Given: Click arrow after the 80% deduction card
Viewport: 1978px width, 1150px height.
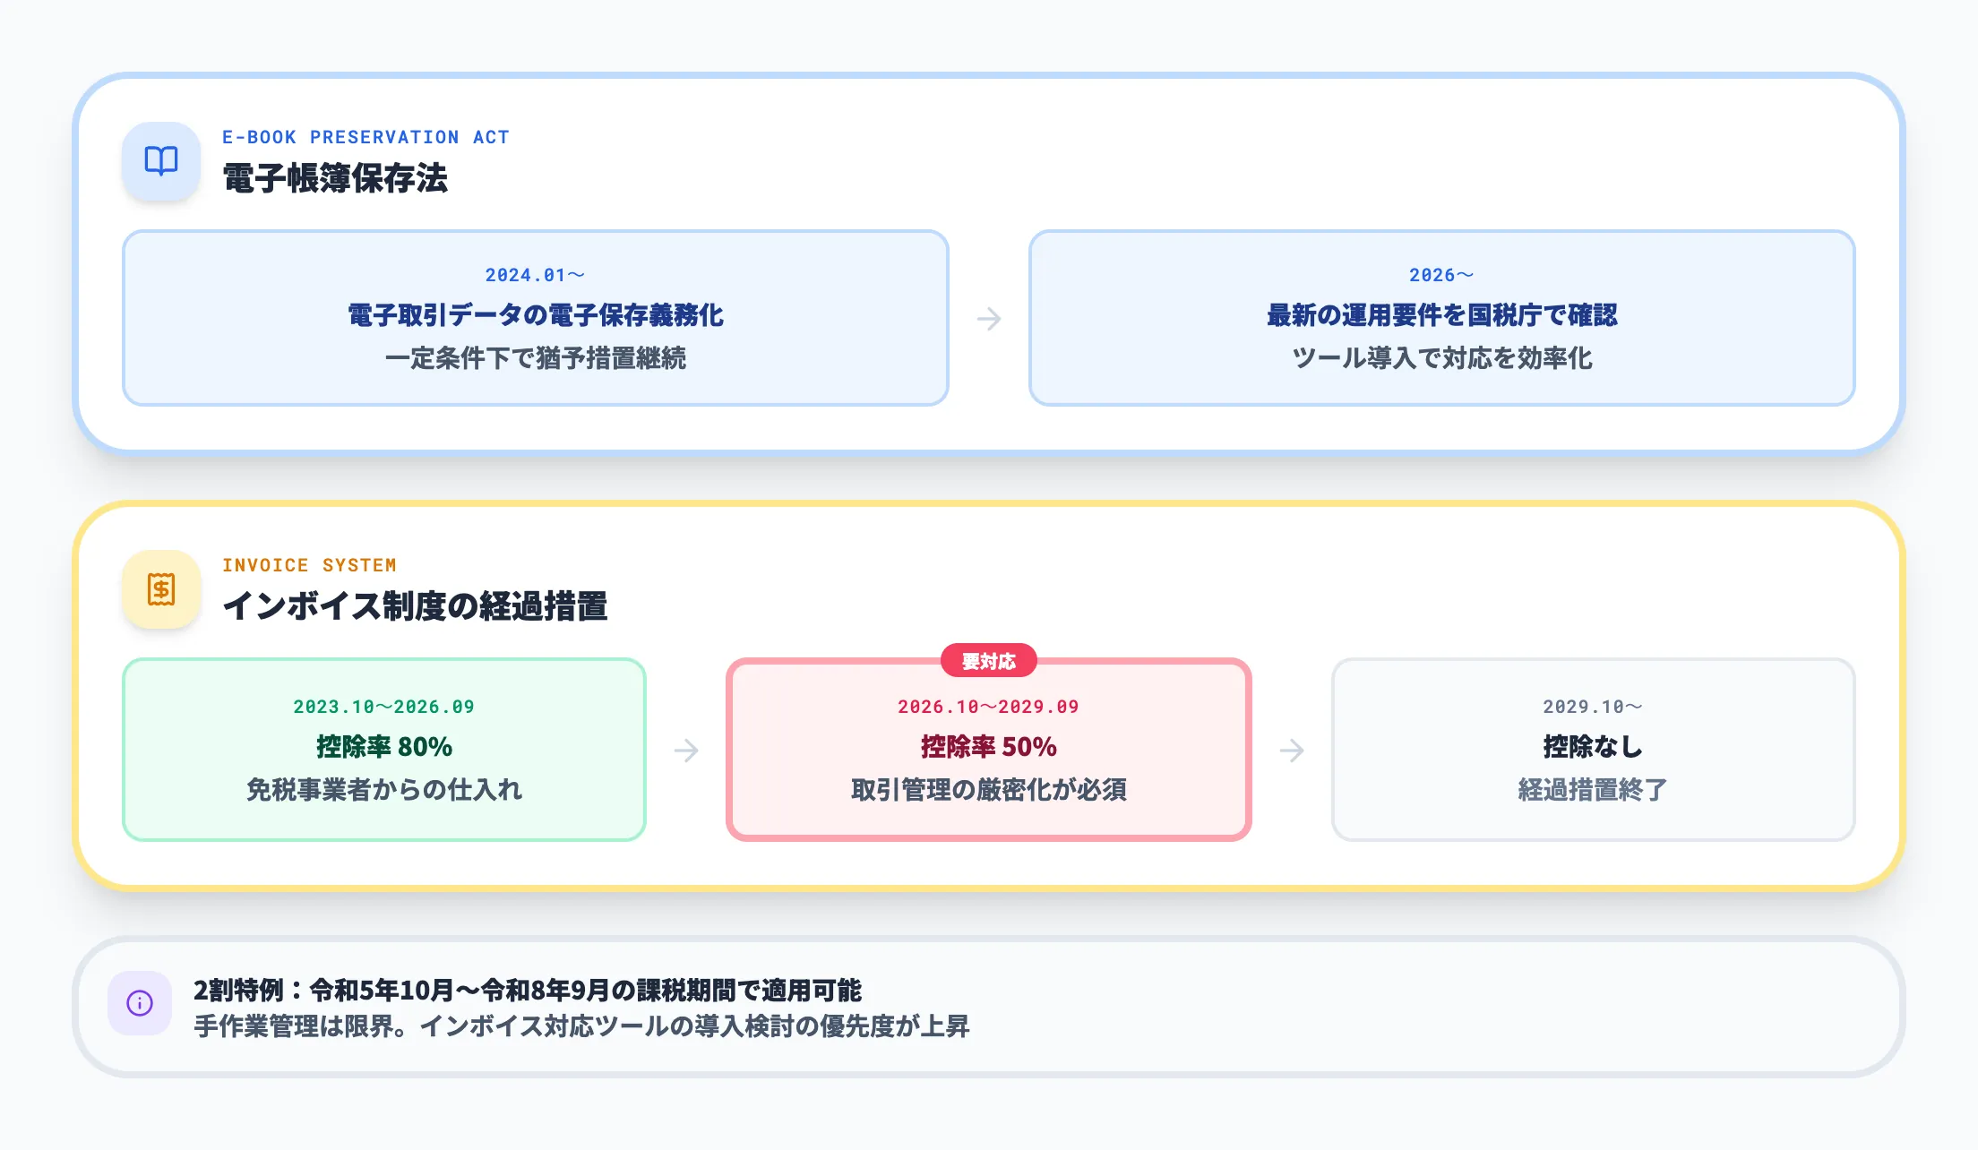Looking at the screenshot, I should click(686, 750).
